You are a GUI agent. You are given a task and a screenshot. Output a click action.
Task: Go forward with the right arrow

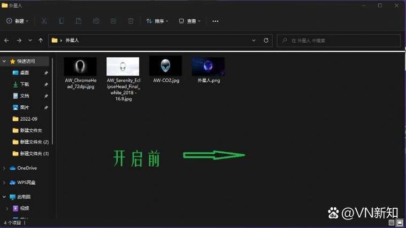19,41
